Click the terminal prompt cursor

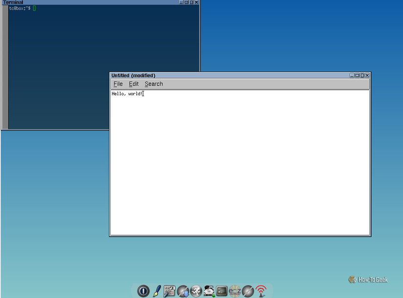pos(34,8)
